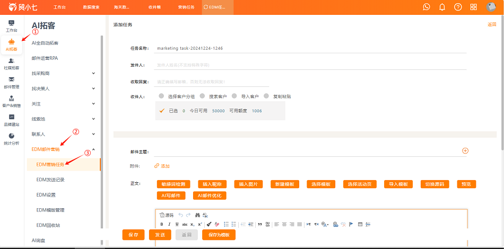Open EDM发送记录 in the submenu
Viewport: 504px width, 249px height.
click(50, 180)
